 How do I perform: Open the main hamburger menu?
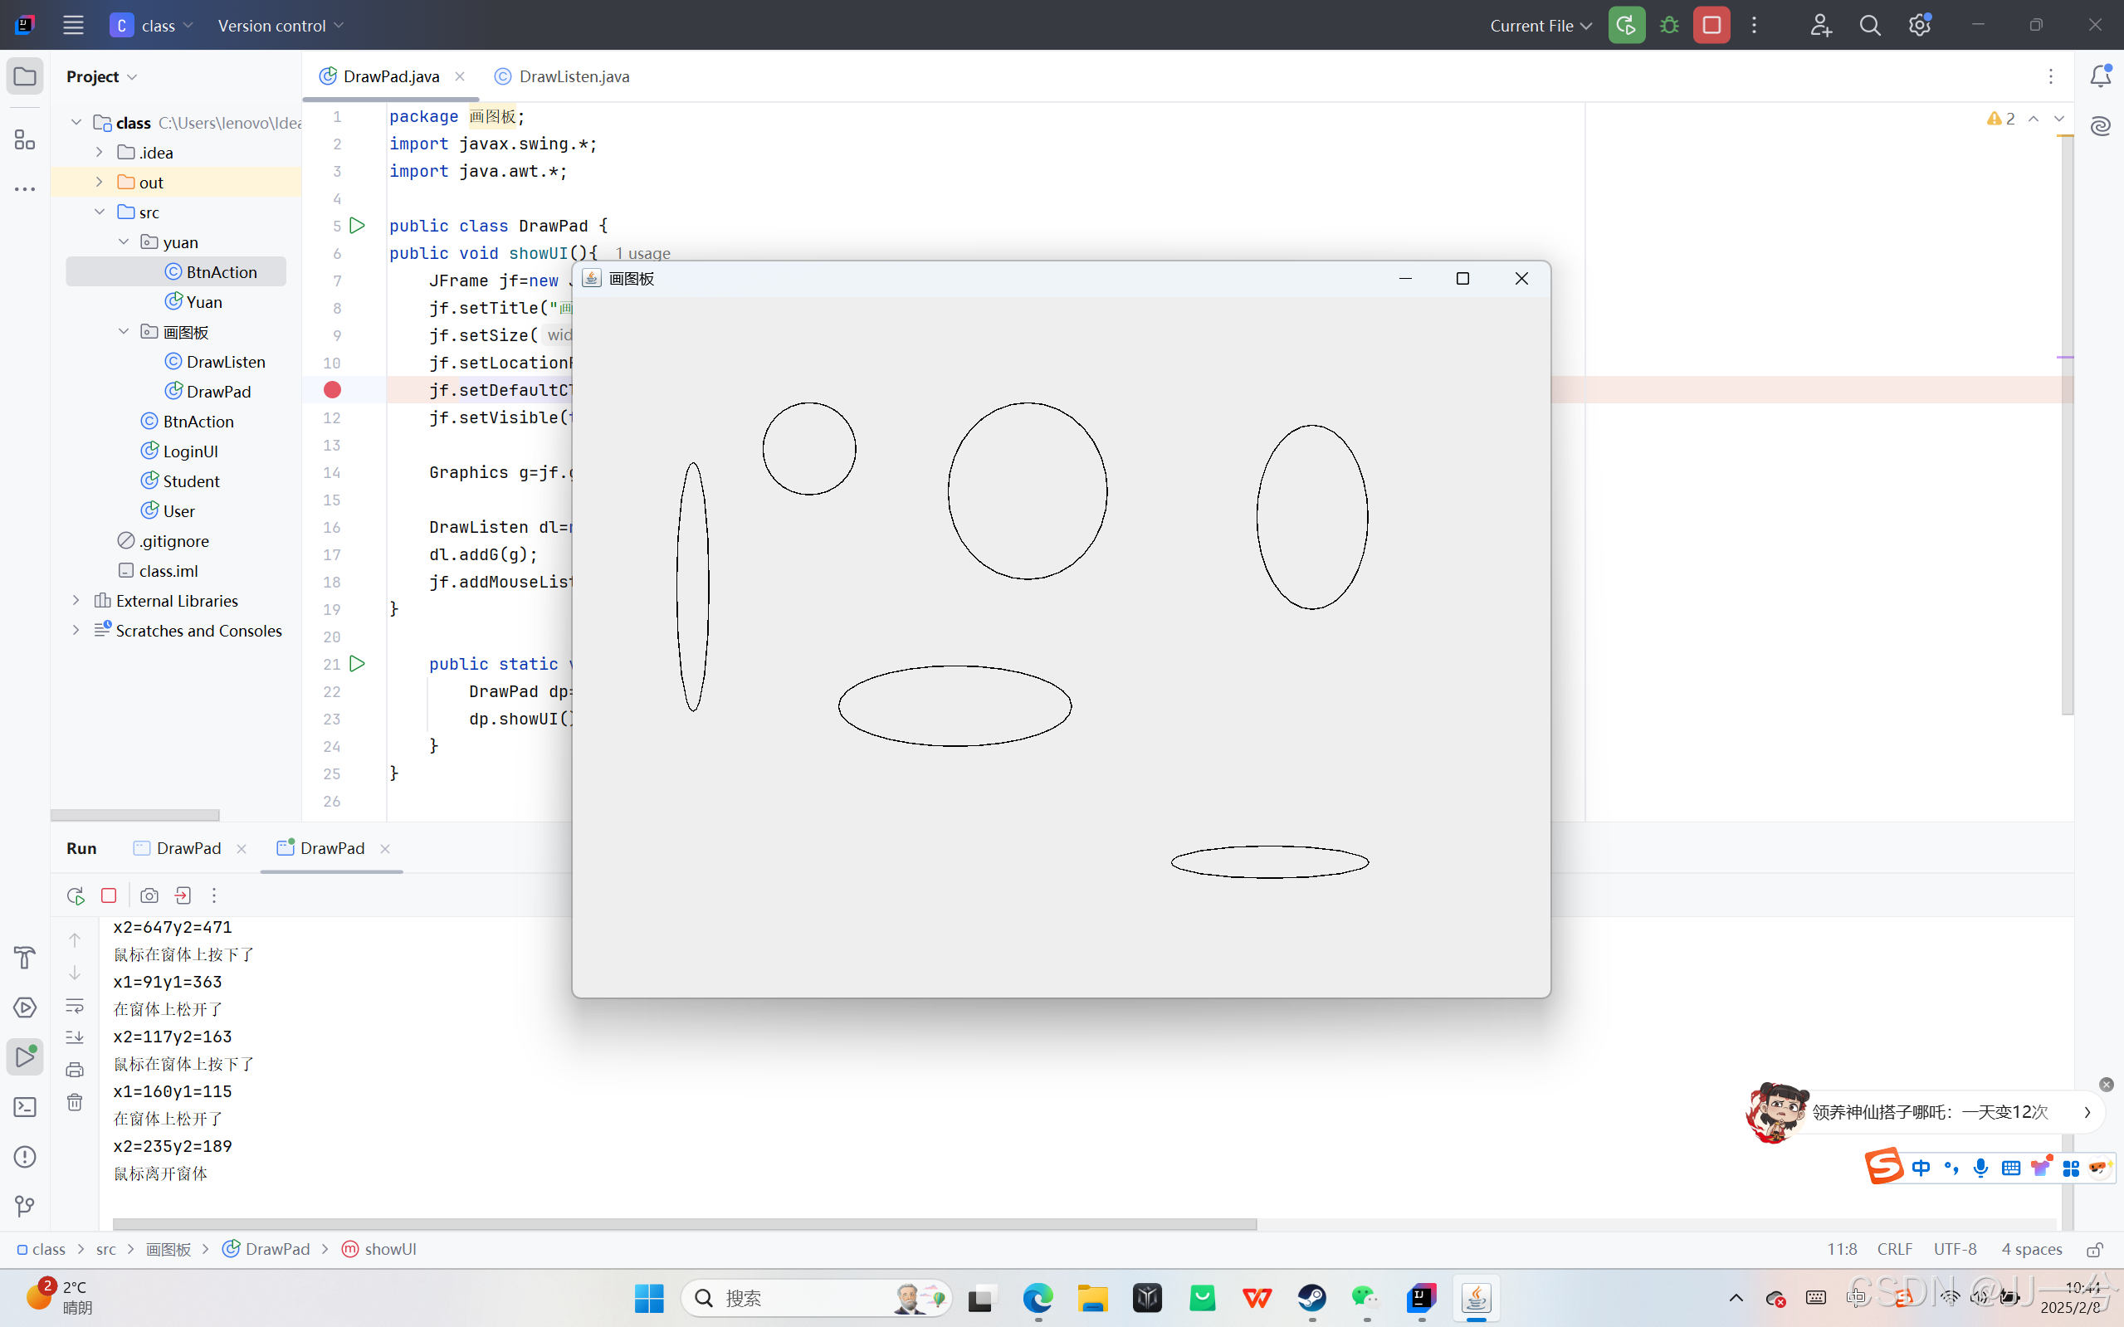tap(73, 26)
